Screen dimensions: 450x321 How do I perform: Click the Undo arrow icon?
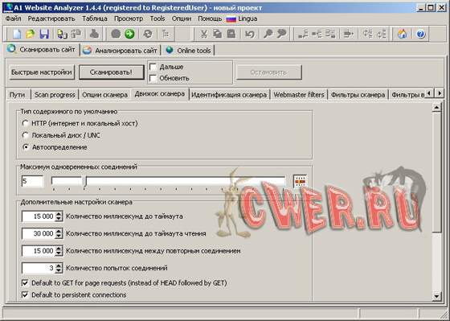pos(250,34)
